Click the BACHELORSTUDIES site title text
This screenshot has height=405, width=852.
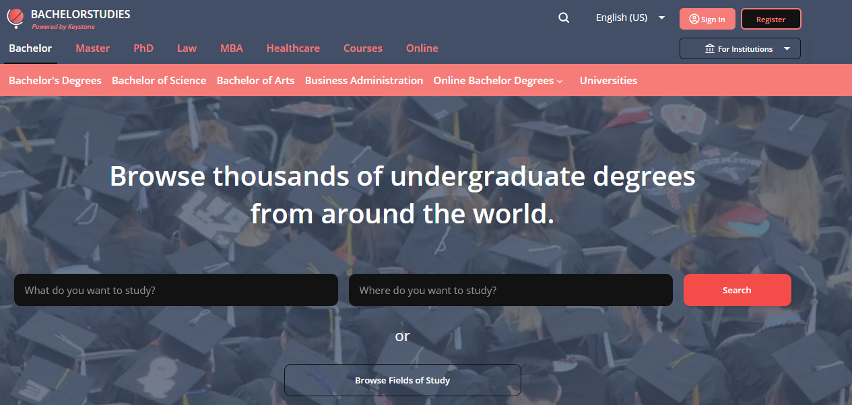click(81, 14)
